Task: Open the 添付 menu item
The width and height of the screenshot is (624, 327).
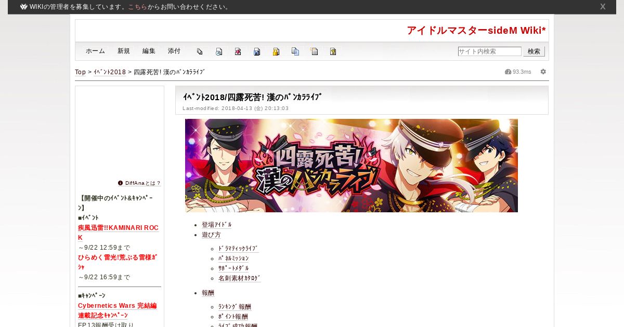Action: pos(174,51)
